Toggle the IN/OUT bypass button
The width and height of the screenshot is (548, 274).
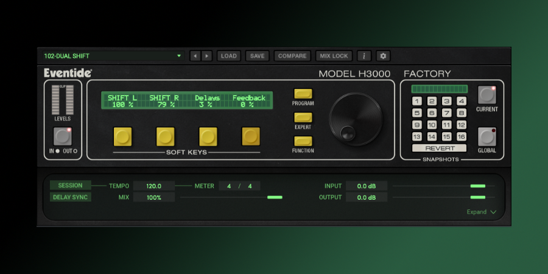(63, 136)
